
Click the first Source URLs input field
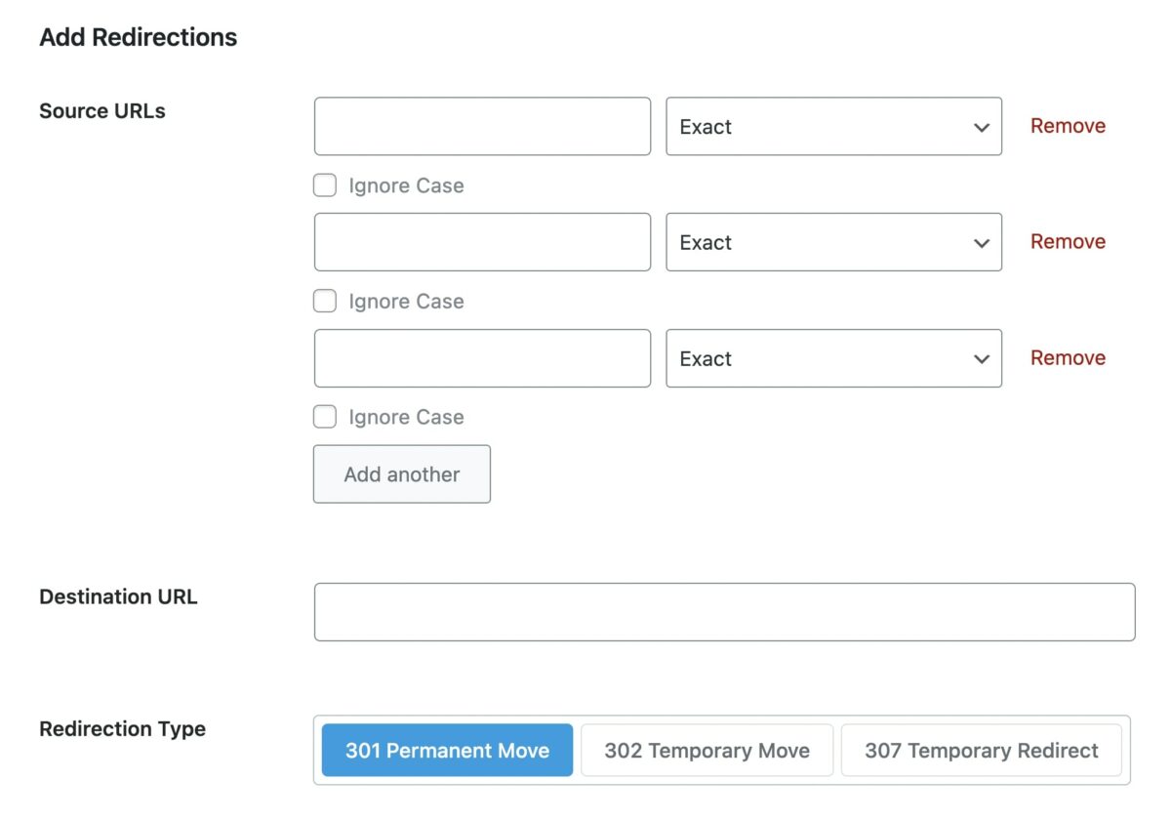pos(482,126)
